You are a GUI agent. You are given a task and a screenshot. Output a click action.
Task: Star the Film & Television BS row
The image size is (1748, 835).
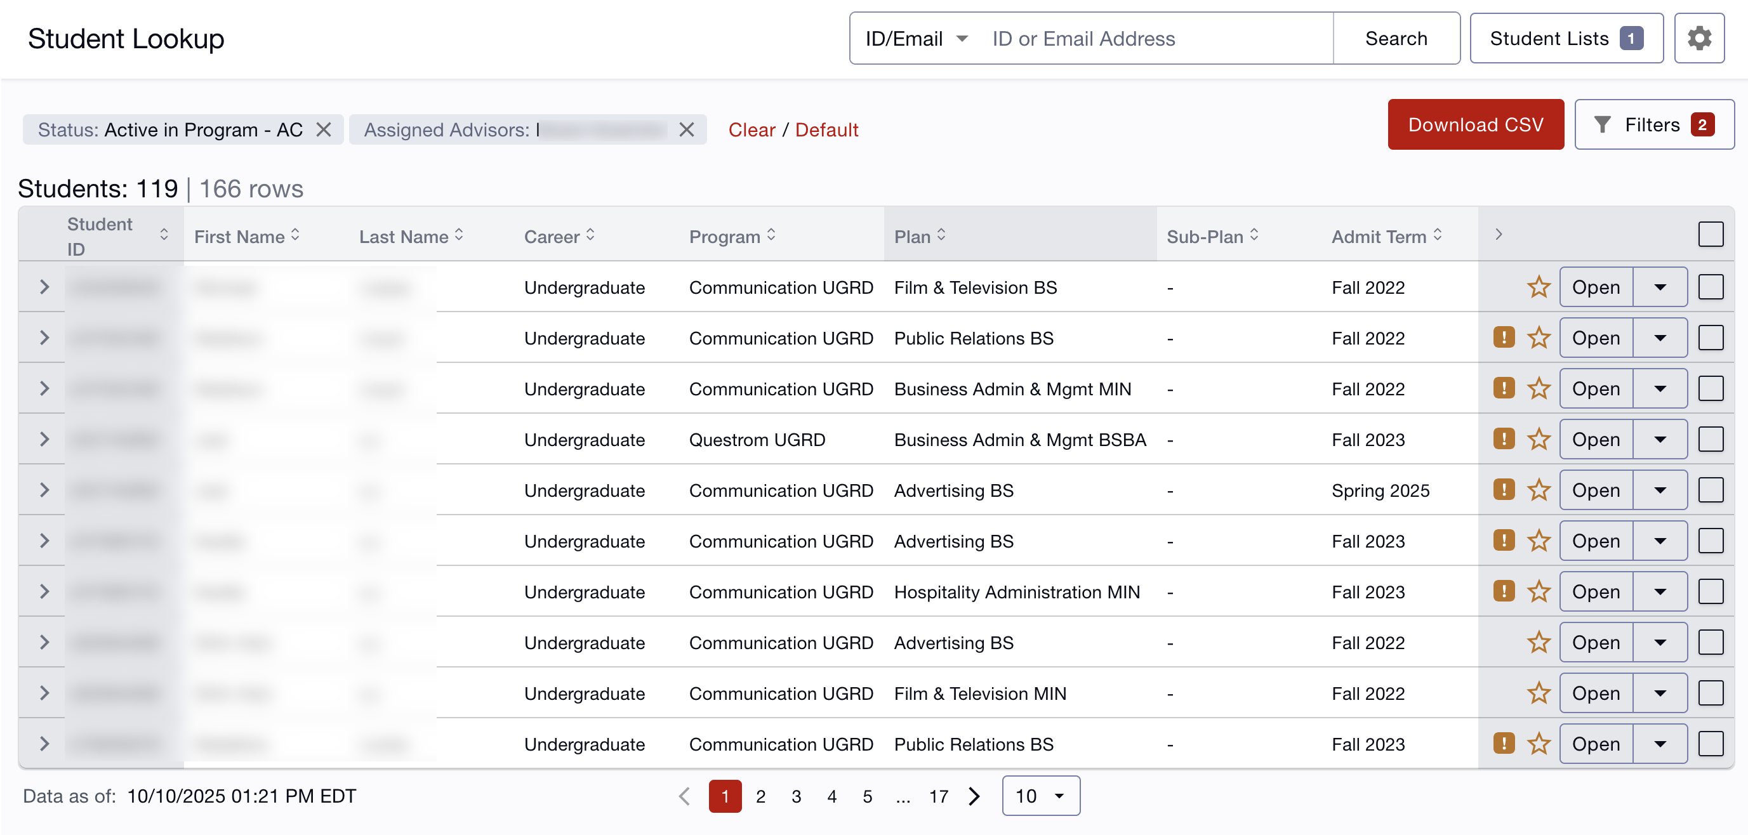(x=1539, y=287)
